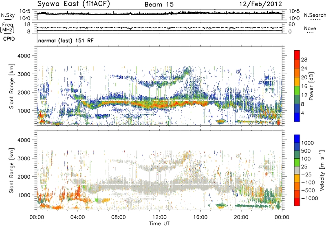Click the "Power [dB]" colorbar title
Image resolution: width=326 pixels, height=226 pixels.
click(x=311, y=86)
